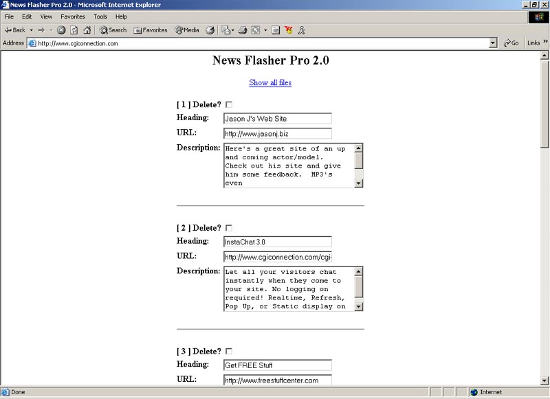Click the red and yellow medal toolbar icon
550x399 pixels.
tap(288, 30)
